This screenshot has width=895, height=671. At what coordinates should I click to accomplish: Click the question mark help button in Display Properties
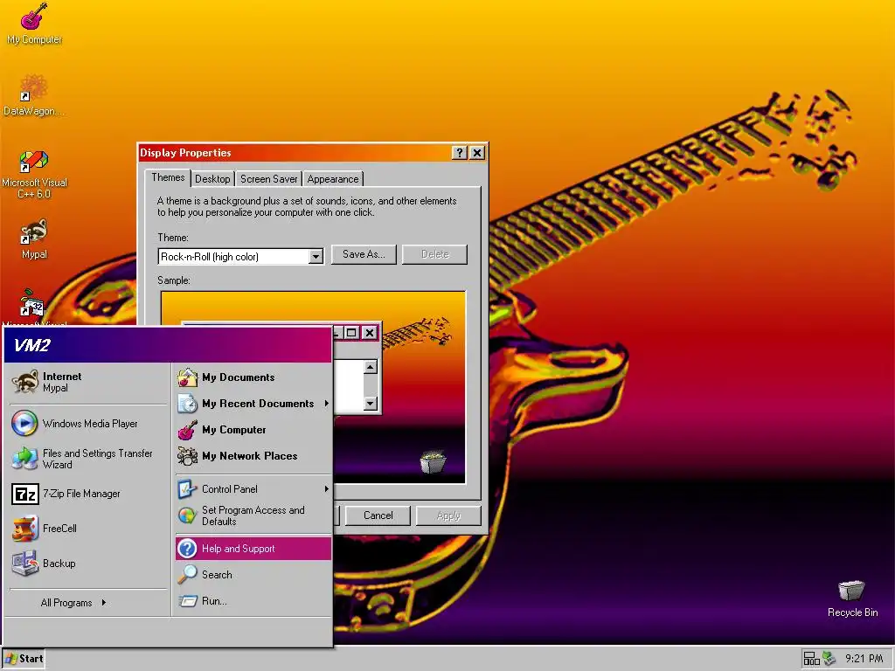point(460,152)
